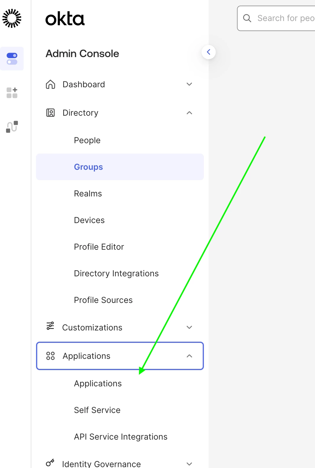Image resolution: width=315 pixels, height=468 pixels.
Task: Open Directory Integrations page
Action: (120, 273)
